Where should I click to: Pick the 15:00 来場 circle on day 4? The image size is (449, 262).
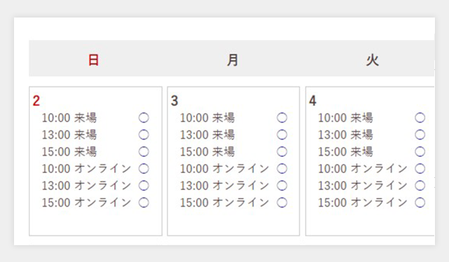tap(420, 151)
